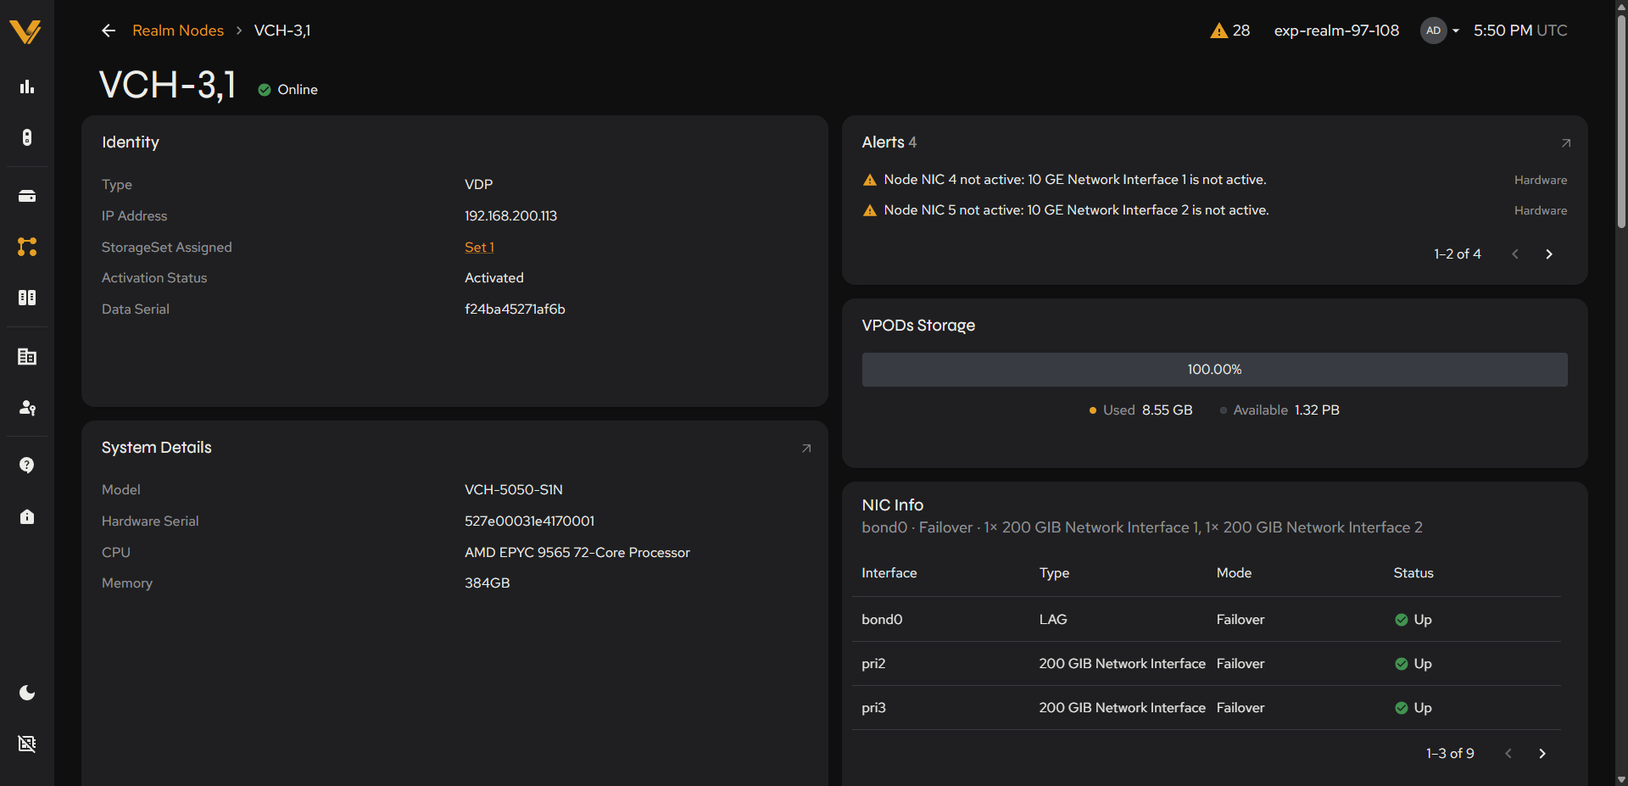
Task: Open the storage drive sidebar icon
Action: point(27,196)
